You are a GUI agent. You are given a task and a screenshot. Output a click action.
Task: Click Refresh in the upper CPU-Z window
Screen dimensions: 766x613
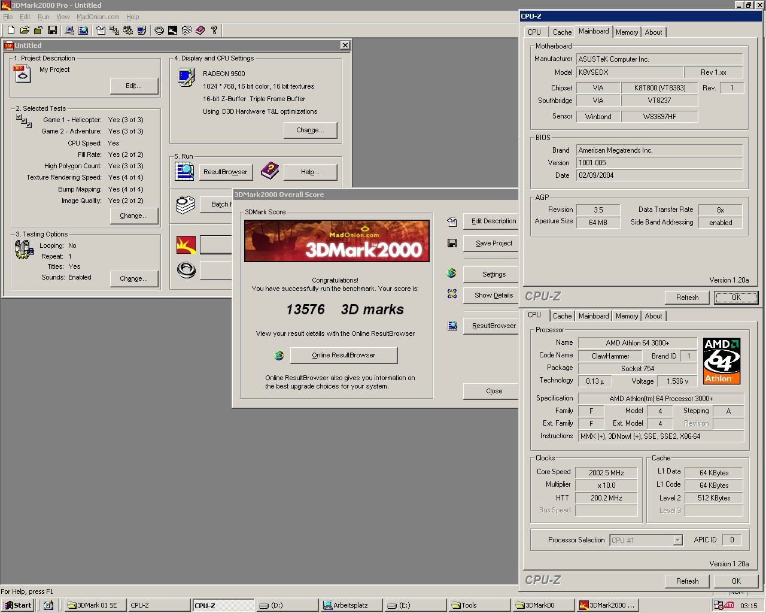pyautogui.click(x=687, y=298)
